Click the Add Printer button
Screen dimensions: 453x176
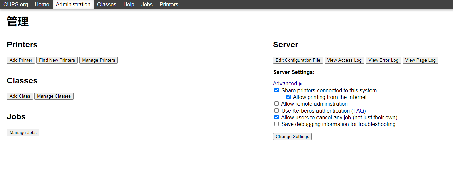pyautogui.click(x=21, y=60)
